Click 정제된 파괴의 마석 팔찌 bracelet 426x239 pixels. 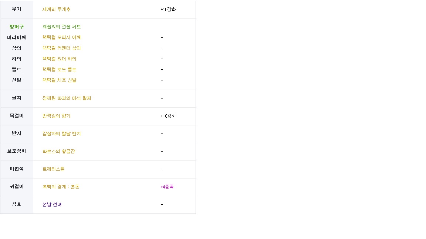(67, 98)
